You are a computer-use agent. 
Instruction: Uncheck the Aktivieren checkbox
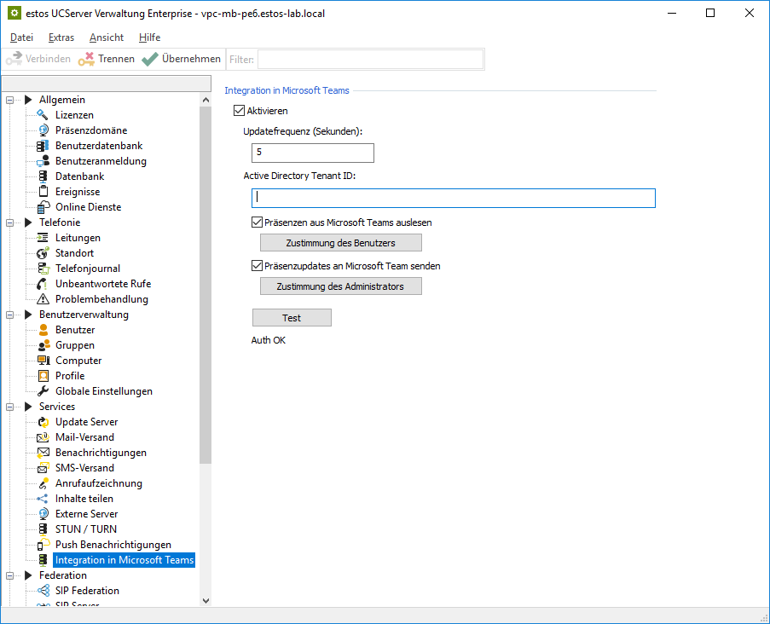[x=239, y=111]
